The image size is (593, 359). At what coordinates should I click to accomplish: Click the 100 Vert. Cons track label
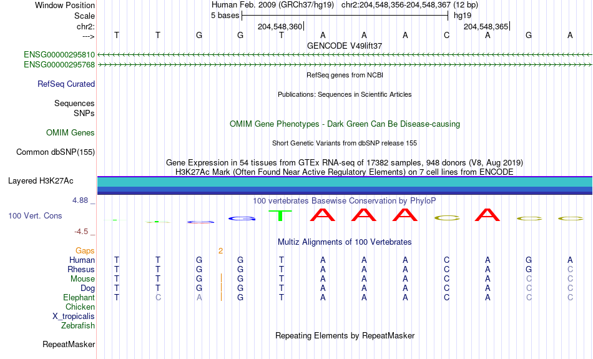point(35,215)
